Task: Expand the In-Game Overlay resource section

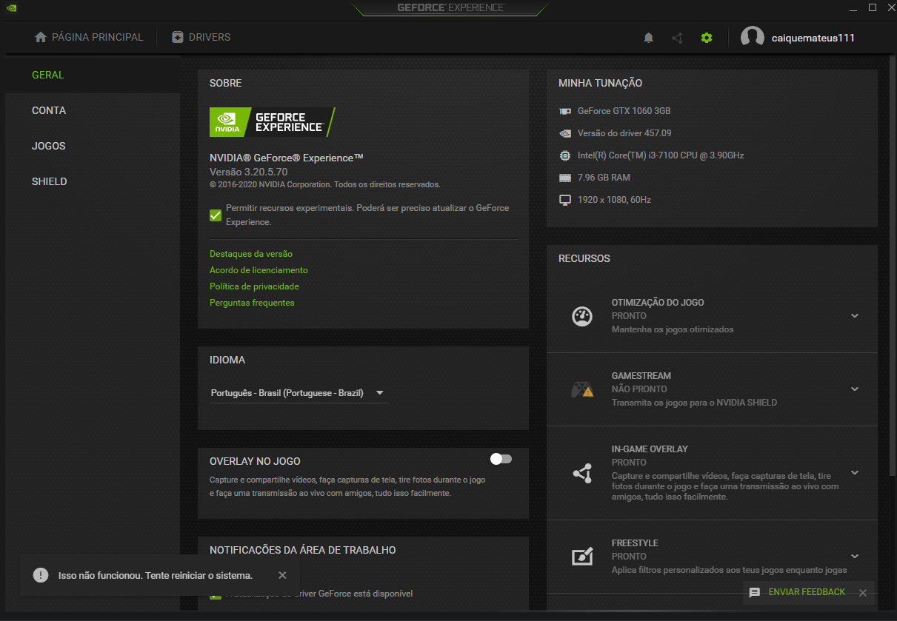Action: pyautogui.click(x=855, y=473)
